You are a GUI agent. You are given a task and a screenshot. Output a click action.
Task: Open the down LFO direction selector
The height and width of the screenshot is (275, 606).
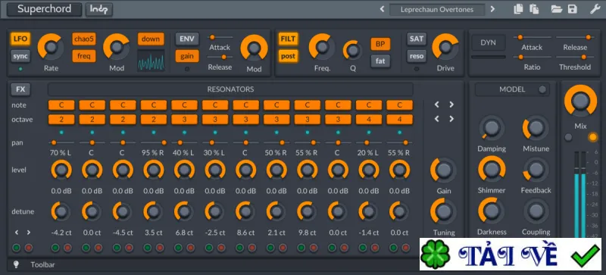coord(151,39)
